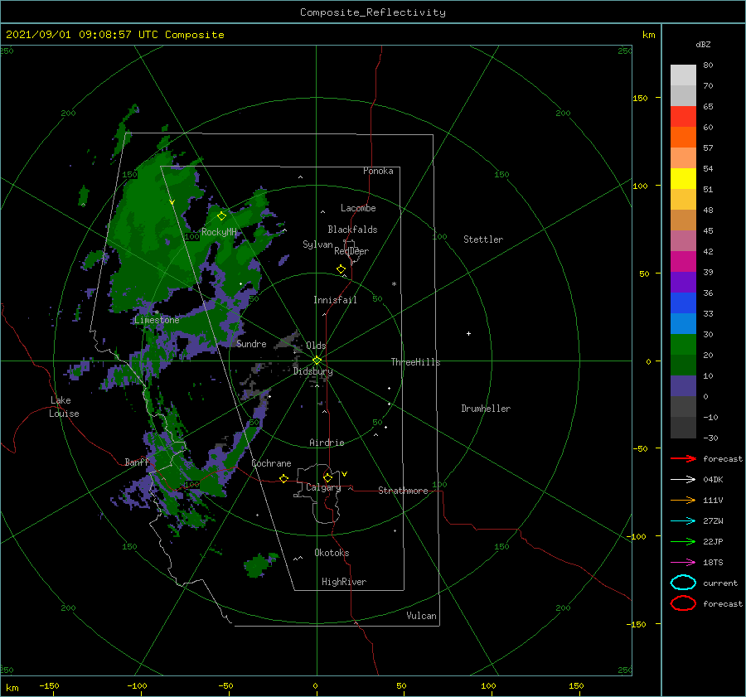Viewport: 746px width, 697px height.
Task: Click the Vulcan city label
Action: pyautogui.click(x=421, y=616)
